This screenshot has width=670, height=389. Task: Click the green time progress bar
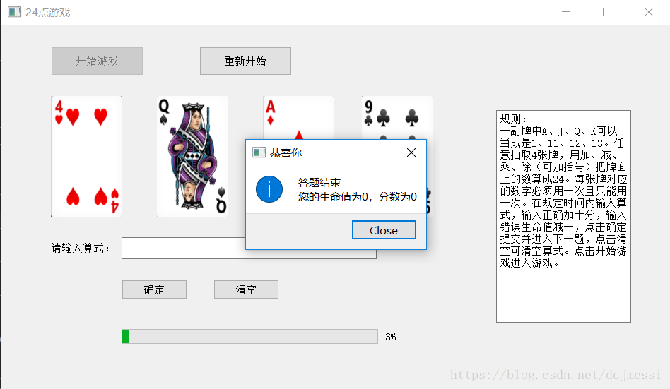point(249,337)
